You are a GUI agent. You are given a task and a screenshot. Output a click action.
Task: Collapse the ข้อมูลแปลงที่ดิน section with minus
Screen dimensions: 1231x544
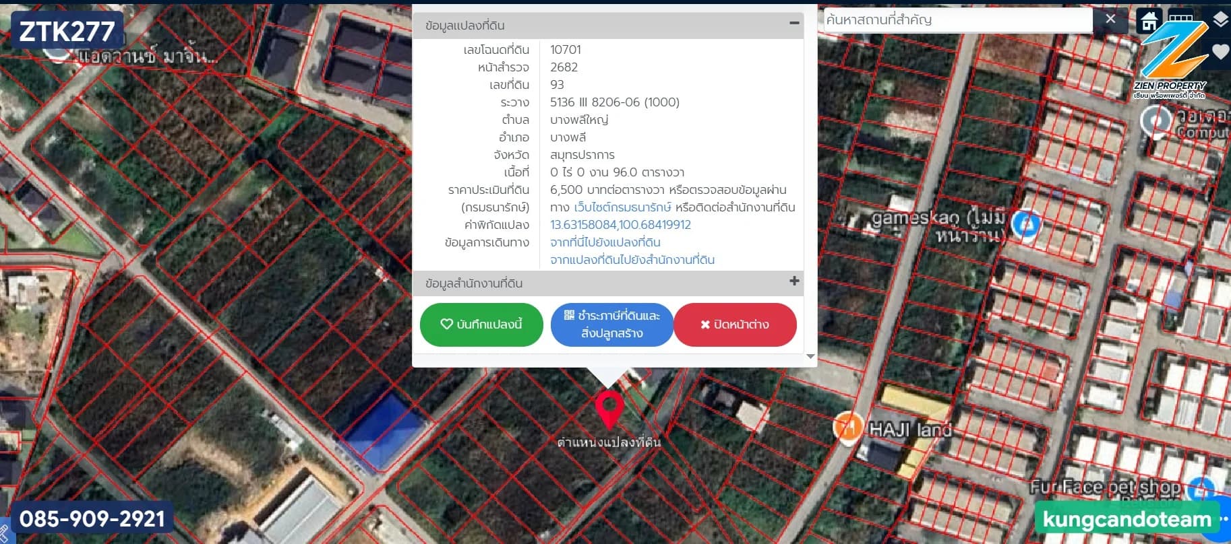tap(794, 24)
